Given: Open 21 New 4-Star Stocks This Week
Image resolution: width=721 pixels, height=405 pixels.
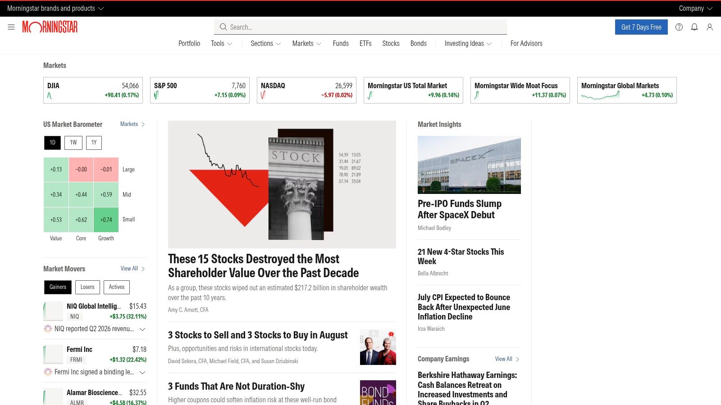Looking at the screenshot, I should point(461,256).
